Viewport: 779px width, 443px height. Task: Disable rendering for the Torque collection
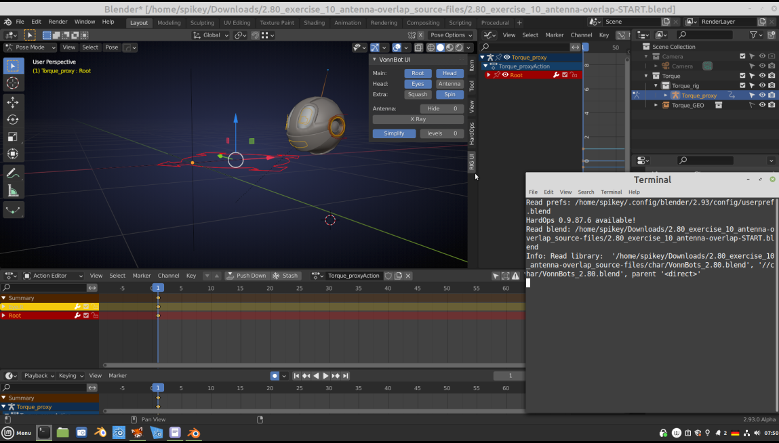(772, 76)
